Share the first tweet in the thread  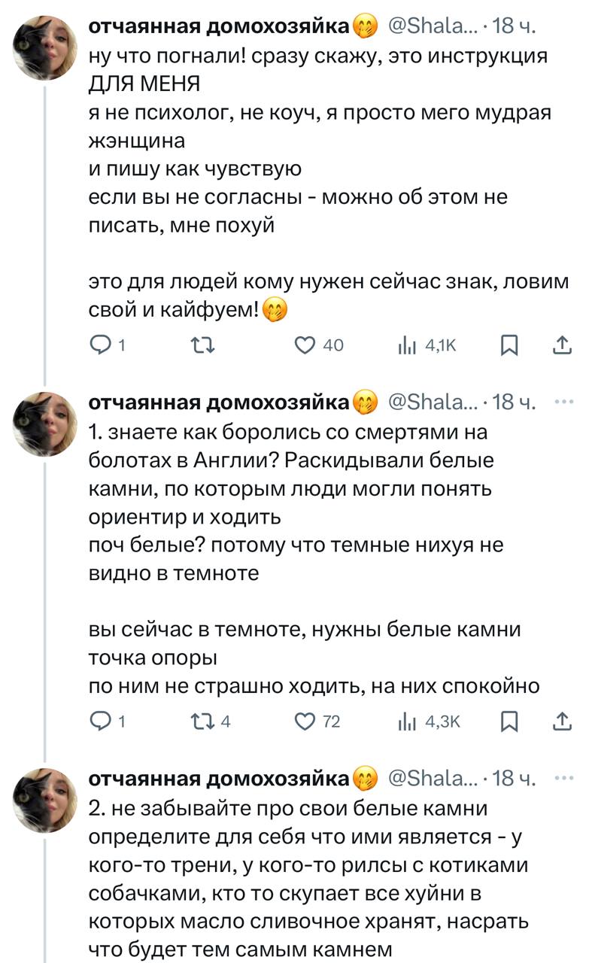click(561, 345)
